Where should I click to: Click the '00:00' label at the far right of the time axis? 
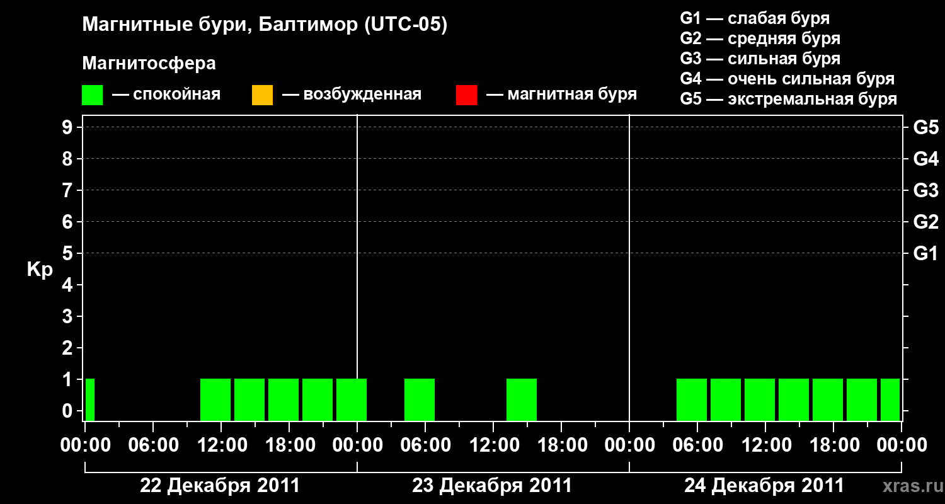pos(902,445)
